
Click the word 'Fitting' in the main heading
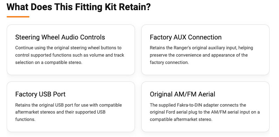(89, 7)
